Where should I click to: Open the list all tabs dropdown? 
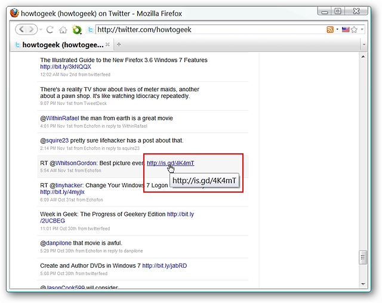tap(364, 45)
